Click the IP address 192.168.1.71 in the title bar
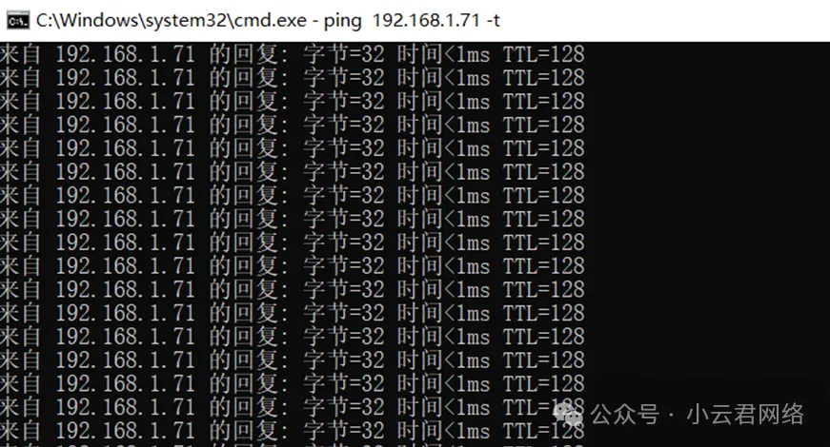830x447 pixels. [x=426, y=21]
